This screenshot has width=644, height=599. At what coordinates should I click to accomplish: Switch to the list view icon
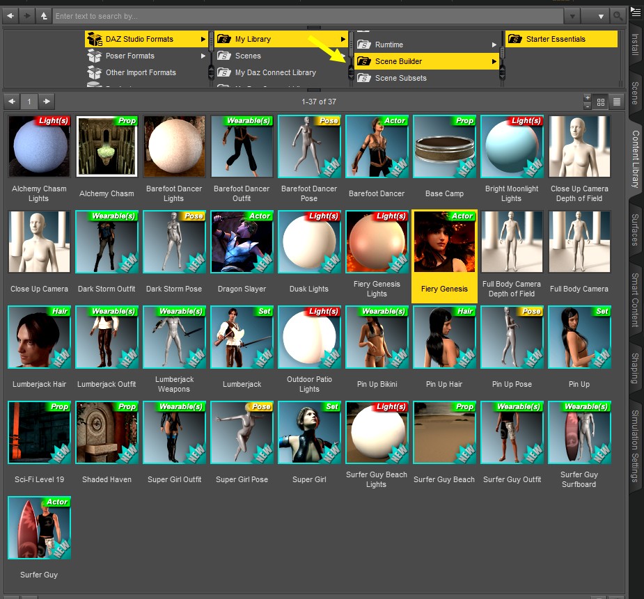tap(616, 102)
